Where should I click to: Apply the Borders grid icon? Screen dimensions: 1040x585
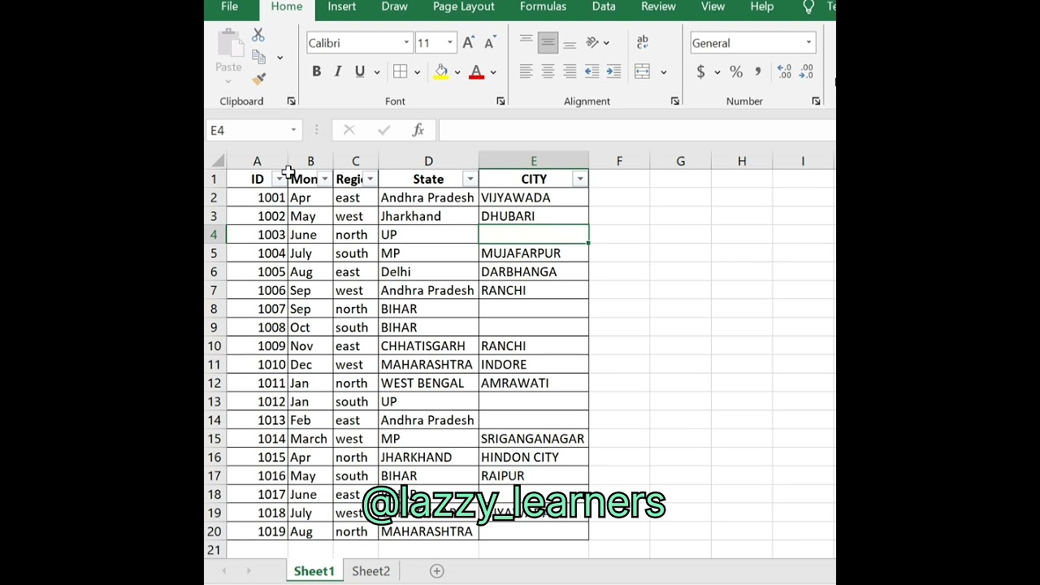click(x=400, y=71)
